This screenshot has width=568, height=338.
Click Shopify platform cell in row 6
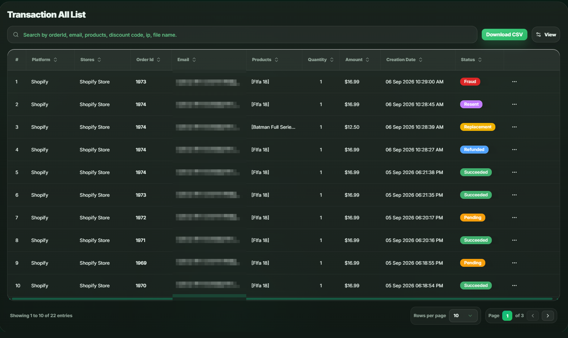click(x=40, y=195)
